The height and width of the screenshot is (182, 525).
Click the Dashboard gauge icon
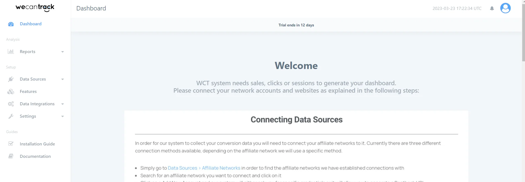click(11, 24)
